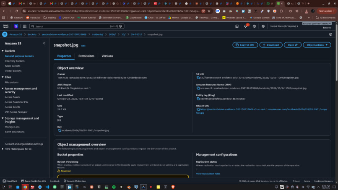338x190 pixels.
Task: Collapse the Amazon S3 sidebar arrow
Action: tap(44, 43)
